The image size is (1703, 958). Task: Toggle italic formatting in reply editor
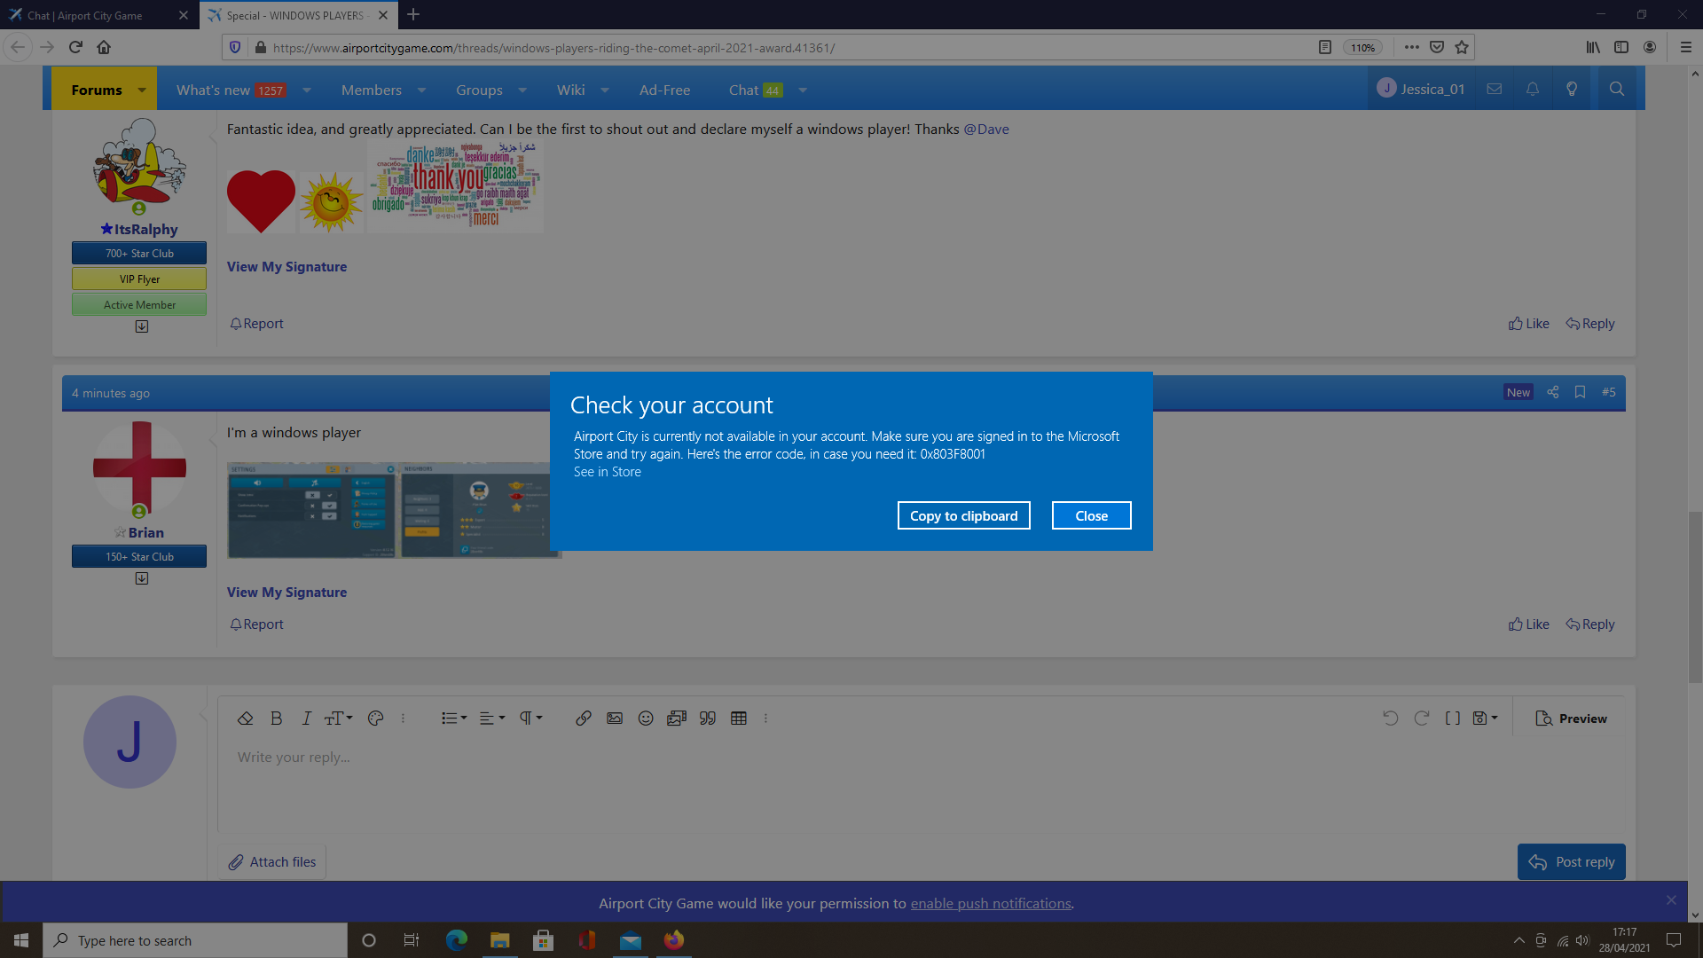[306, 718]
